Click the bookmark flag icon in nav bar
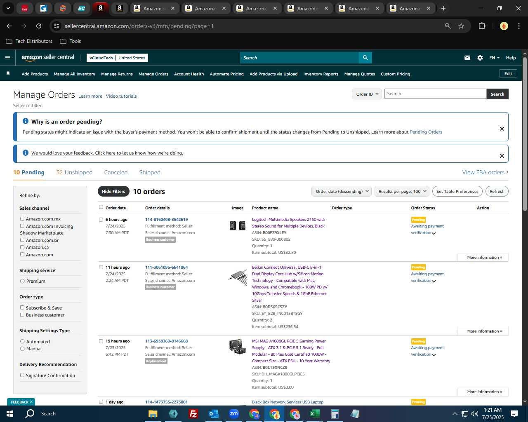528x422 pixels. click(x=8, y=73)
